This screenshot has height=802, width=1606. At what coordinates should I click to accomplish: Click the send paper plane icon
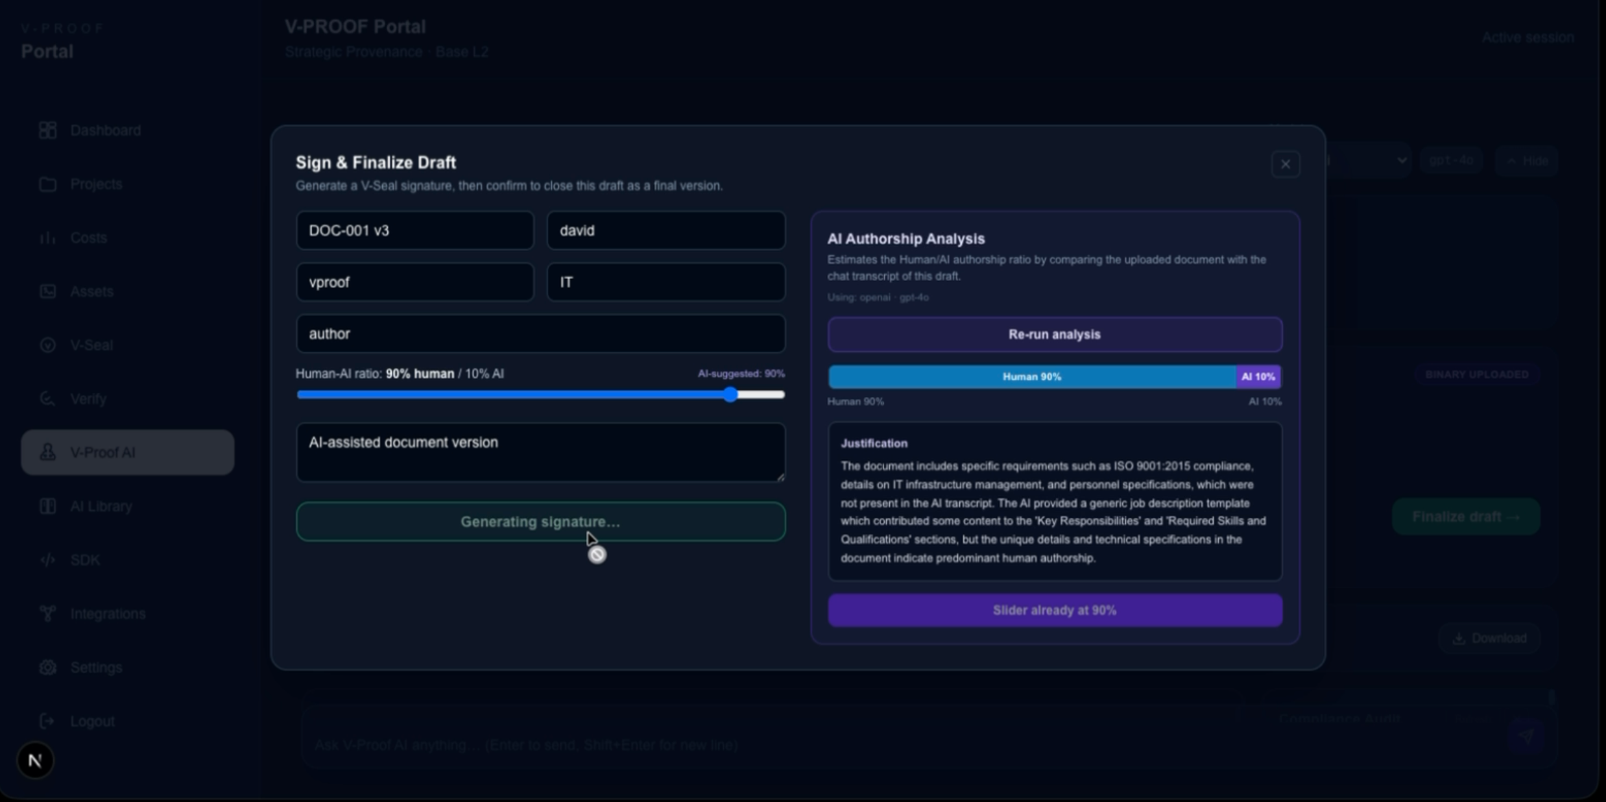click(x=1526, y=737)
